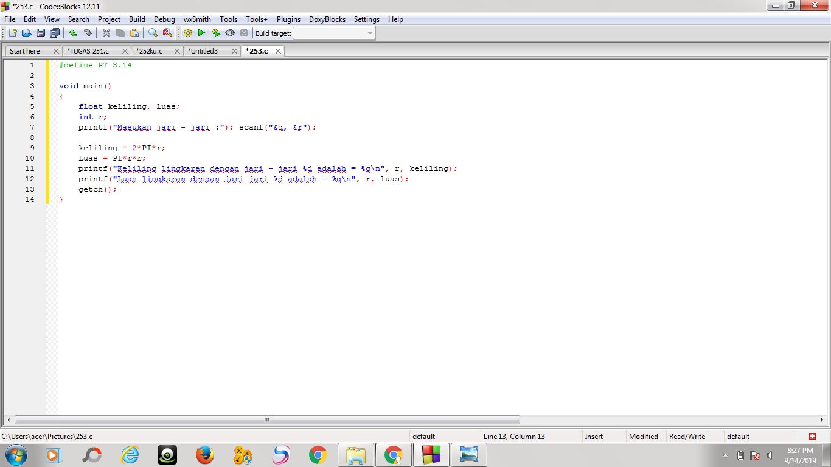This screenshot has height=467, width=831.
Task: Click the Replace toolbar icon
Action: coord(167,33)
